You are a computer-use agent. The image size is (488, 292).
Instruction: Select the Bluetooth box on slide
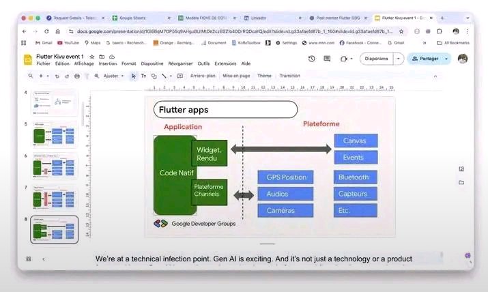click(355, 177)
